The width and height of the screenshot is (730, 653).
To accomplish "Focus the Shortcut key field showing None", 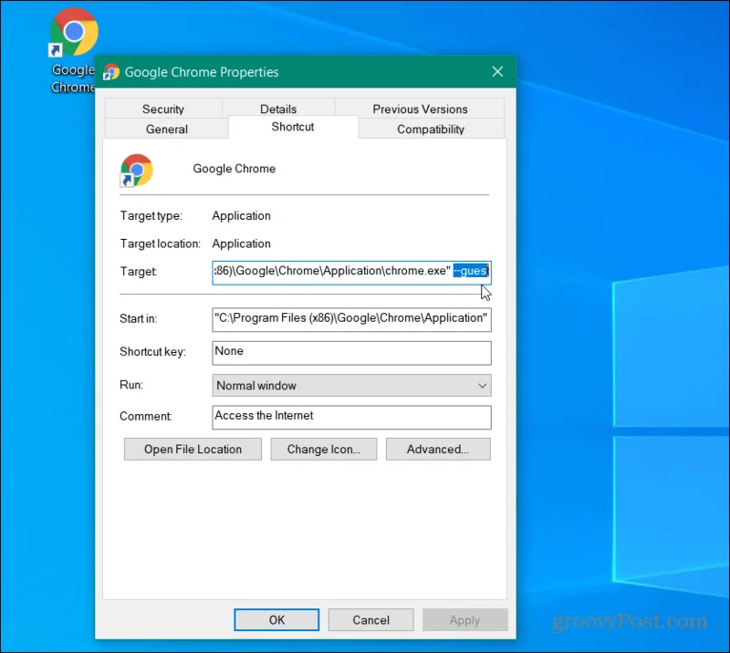I will [351, 353].
